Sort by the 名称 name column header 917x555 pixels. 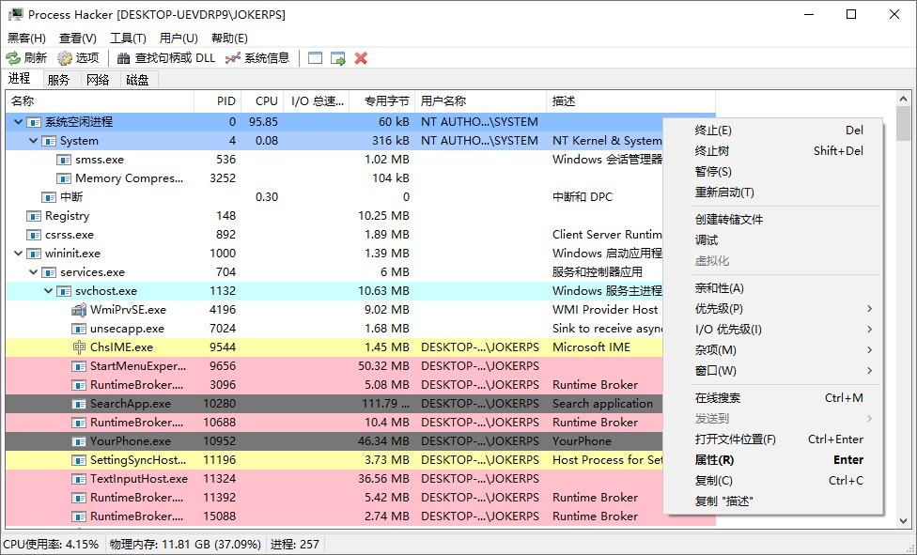pos(100,101)
